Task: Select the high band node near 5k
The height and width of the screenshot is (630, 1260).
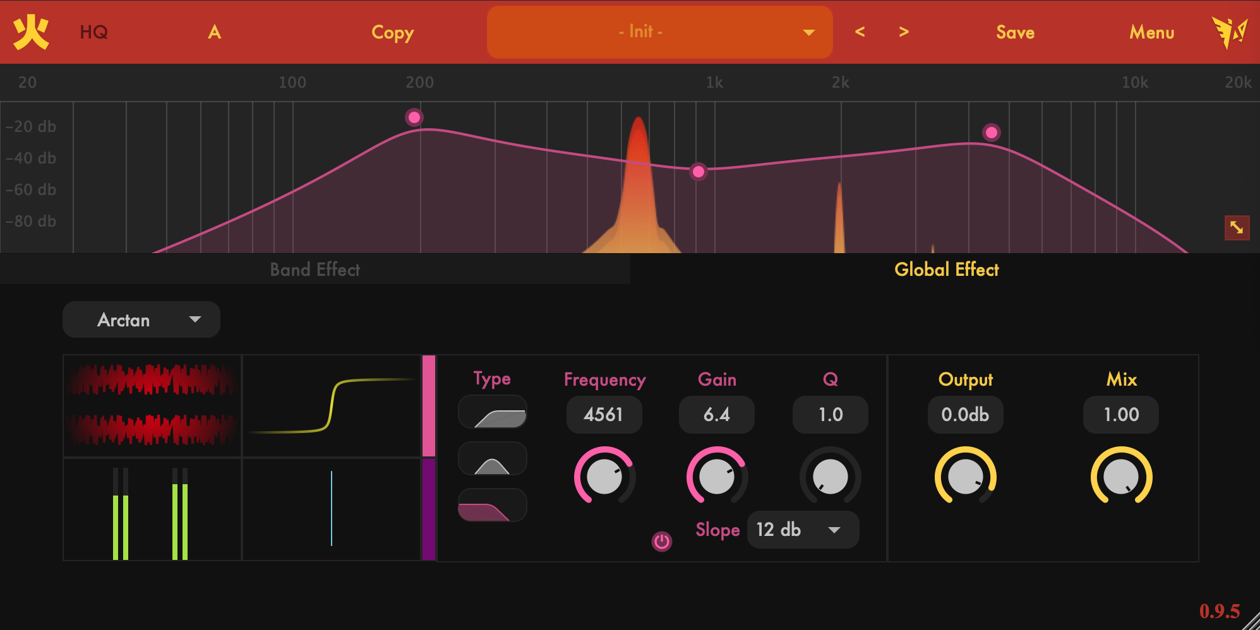Action: tap(991, 133)
